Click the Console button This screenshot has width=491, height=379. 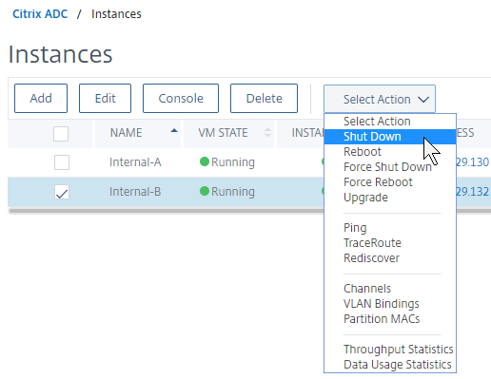tap(181, 98)
